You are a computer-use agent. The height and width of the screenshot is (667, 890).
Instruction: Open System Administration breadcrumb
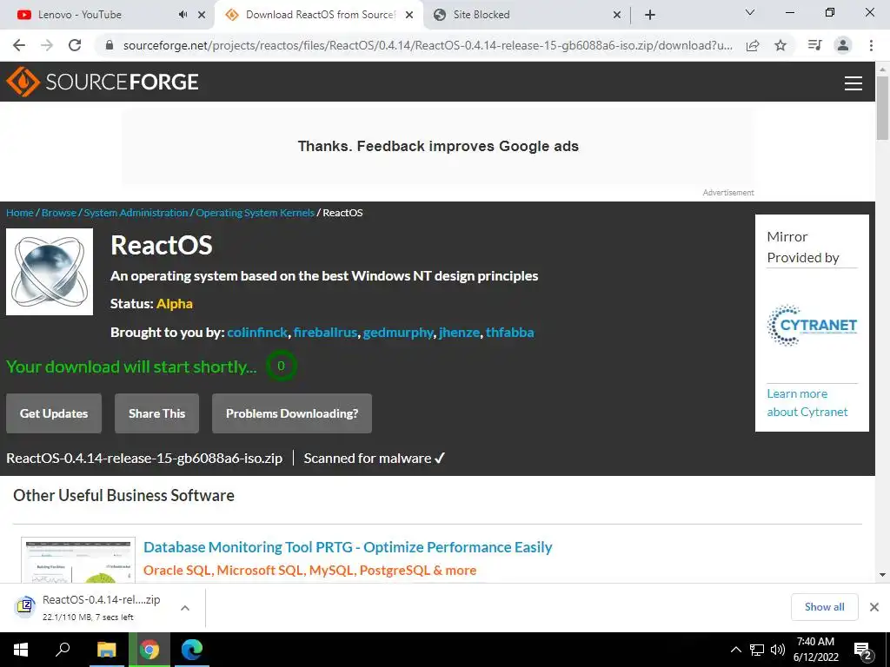point(136,213)
